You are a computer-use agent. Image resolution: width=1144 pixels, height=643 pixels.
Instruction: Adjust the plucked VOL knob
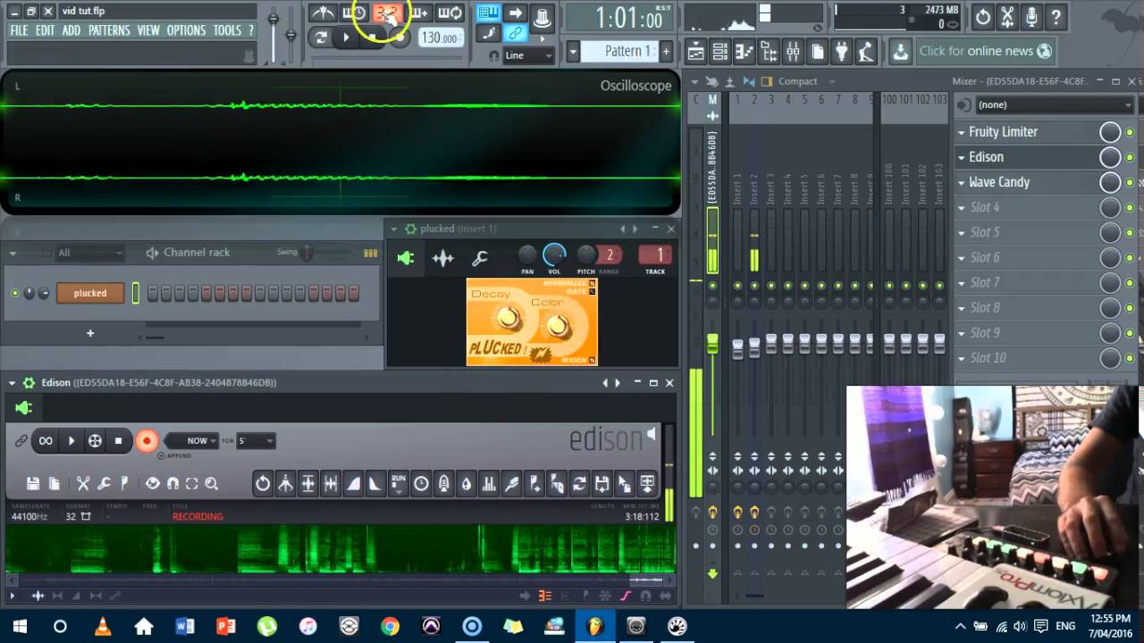click(x=554, y=255)
